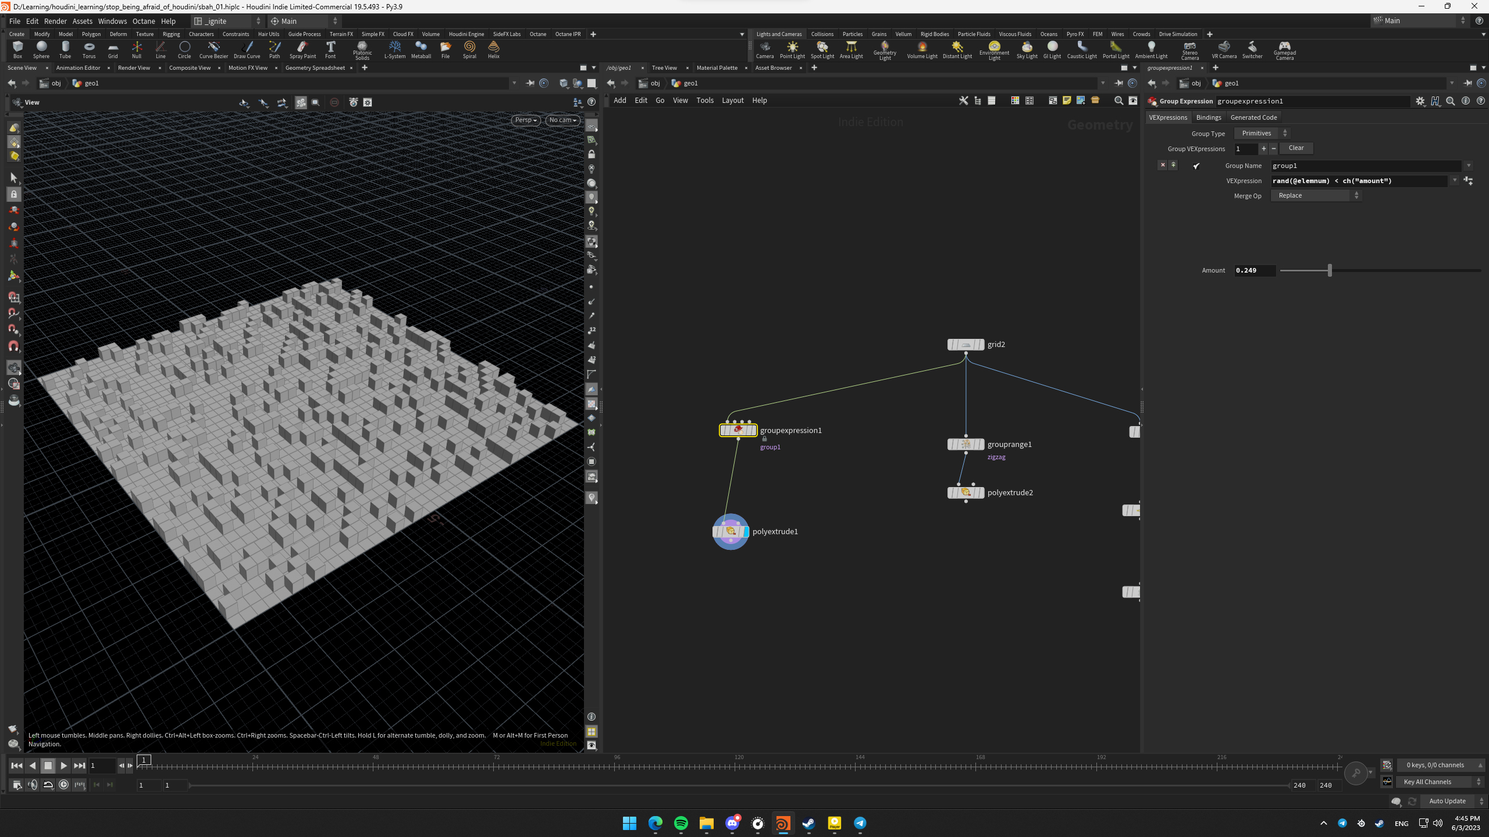Viewport: 1489px width, 837px height.
Task: Adjust the Amount slider handle
Action: [x=1330, y=270]
